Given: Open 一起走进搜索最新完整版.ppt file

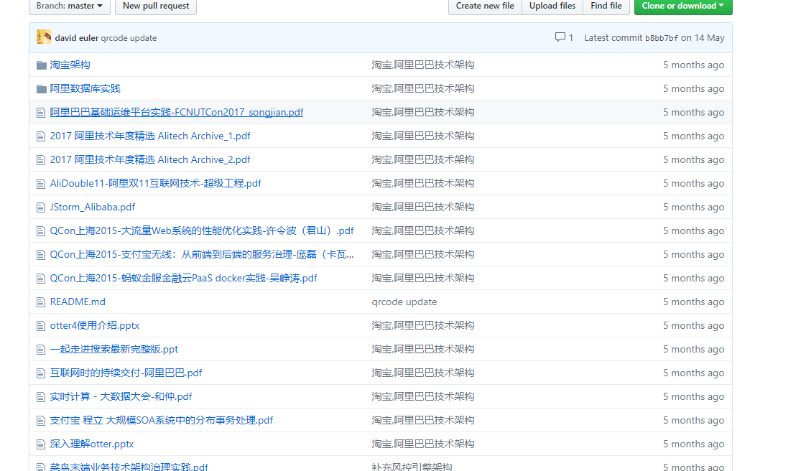Looking at the screenshot, I should coord(114,349).
